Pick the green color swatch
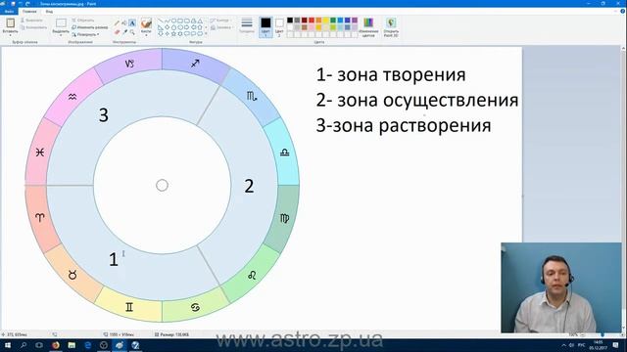Image resolution: width=627 pixels, height=352 pixels. coord(333,21)
